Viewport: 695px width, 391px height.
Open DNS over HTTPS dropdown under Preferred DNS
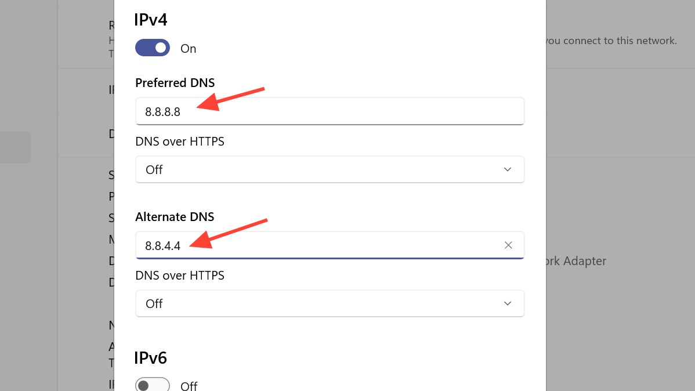tap(330, 169)
